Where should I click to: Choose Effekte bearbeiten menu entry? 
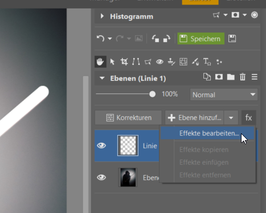(x=207, y=133)
